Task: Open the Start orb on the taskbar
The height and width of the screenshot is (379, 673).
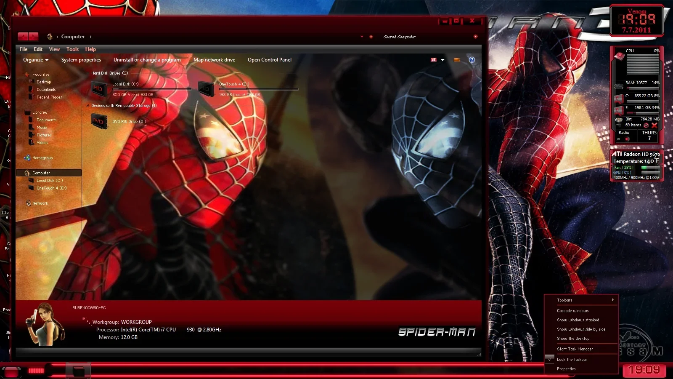Action: pos(11,372)
